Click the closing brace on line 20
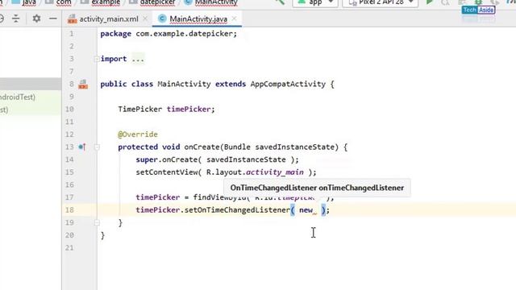The width and height of the screenshot is (516, 290). click(102, 235)
